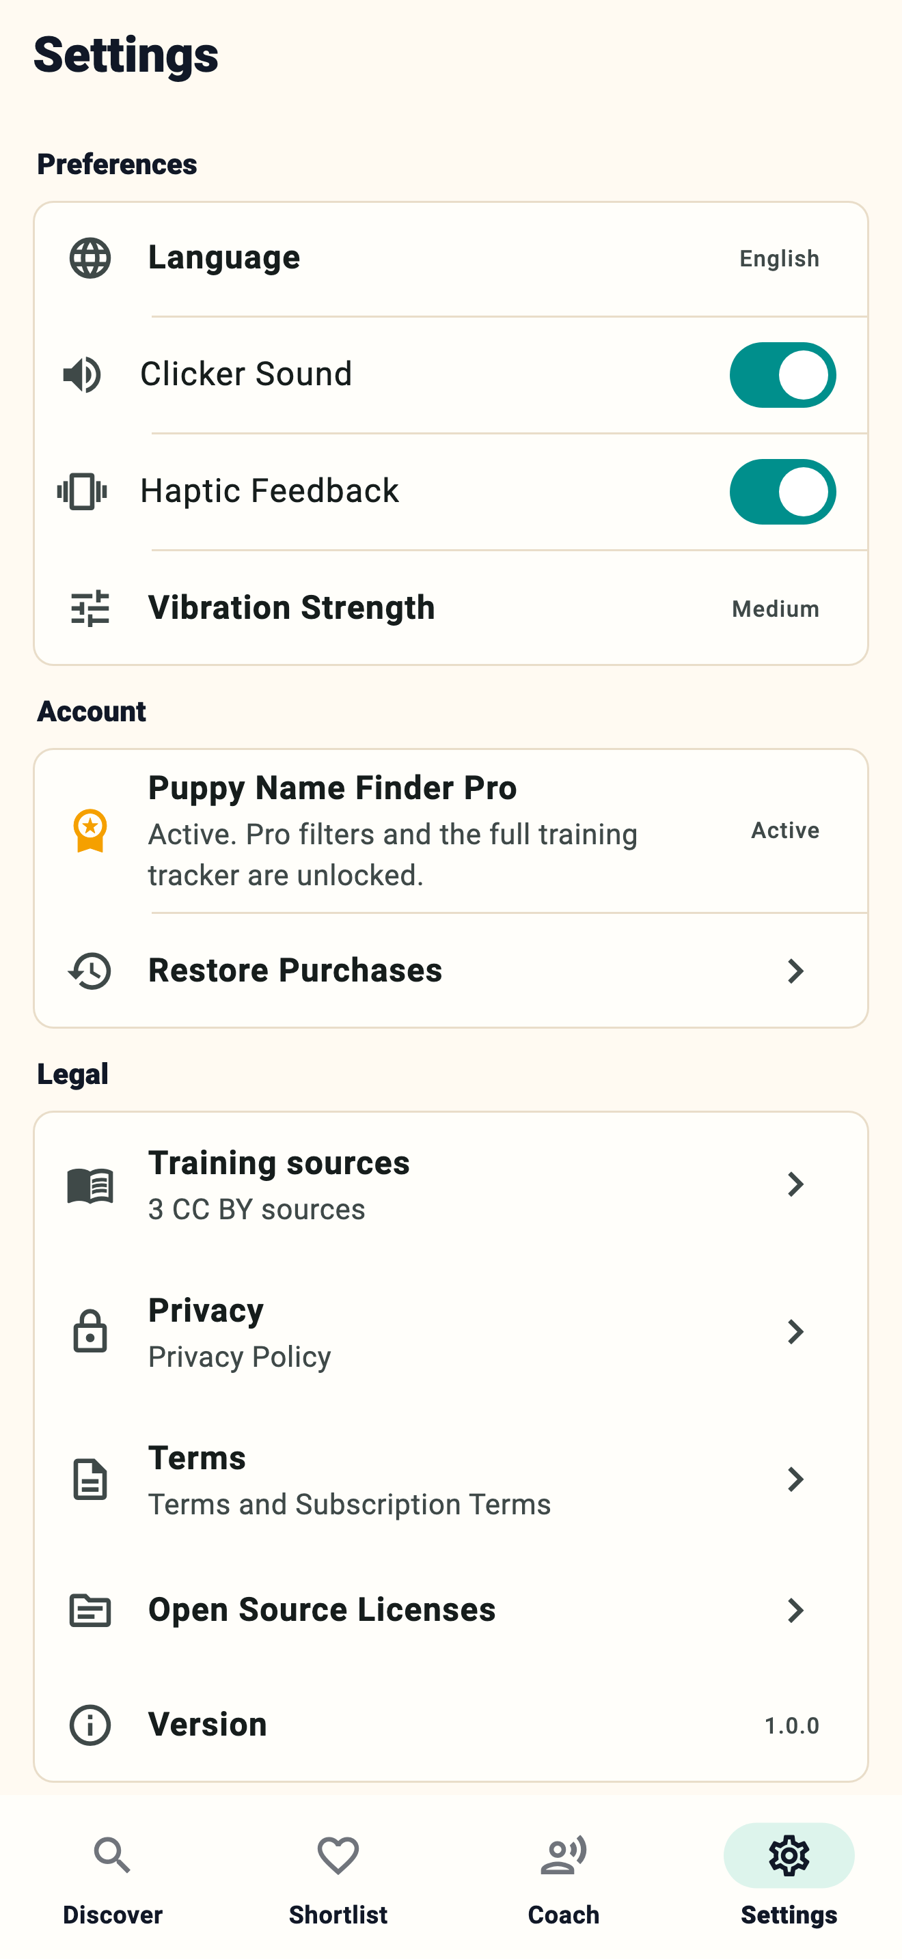Click the padlock Privacy icon
The height and width of the screenshot is (1959, 902).
pyautogui.click(x=90, y=1331)
